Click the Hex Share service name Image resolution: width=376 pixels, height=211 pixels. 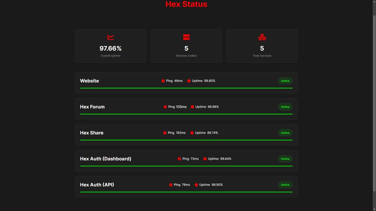pyautogui.click(x=92, y=133)
